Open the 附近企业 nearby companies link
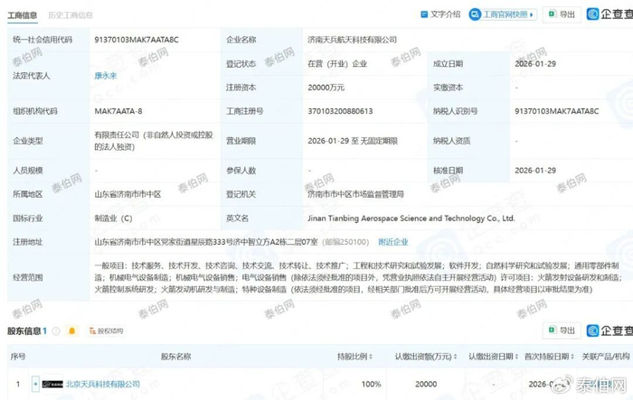Viewport: 633px width, 400px height. [393, 242]
